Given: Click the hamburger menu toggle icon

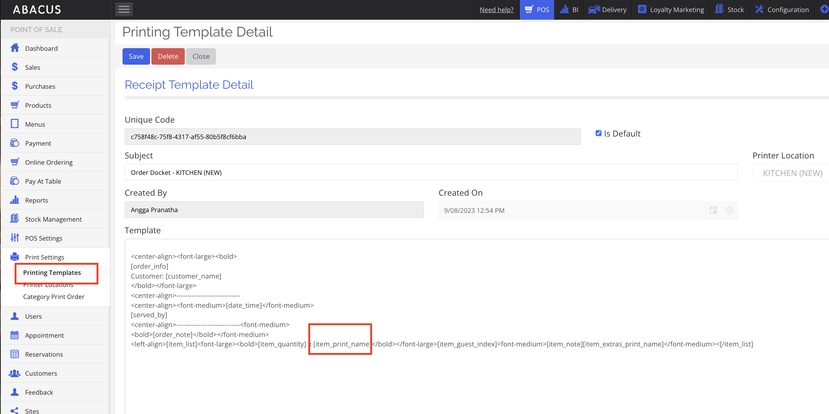Looking at the screenshot, I should pos(124,9).
